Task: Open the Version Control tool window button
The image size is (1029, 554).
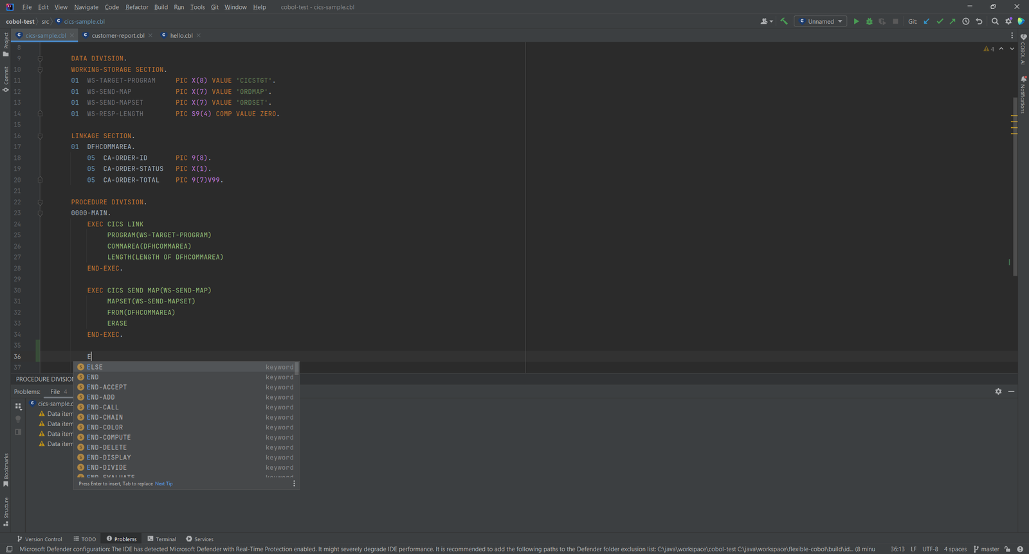Action: pyautogui.click(x=39, y=539)
